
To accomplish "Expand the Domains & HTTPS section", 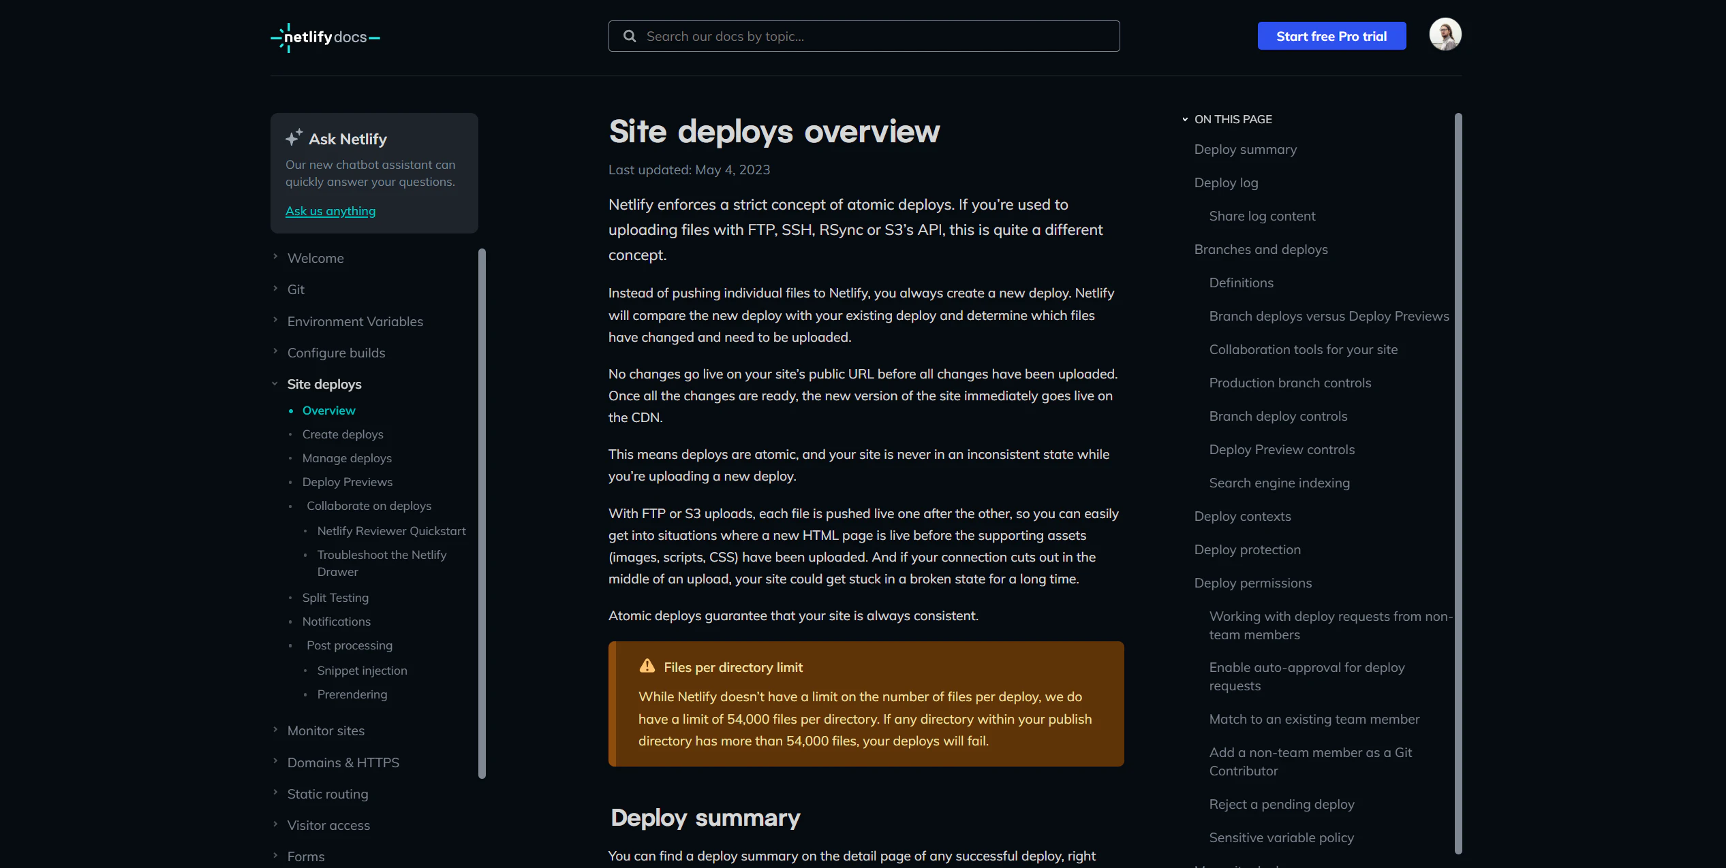I will pyautogui.click(x=275, y=761).
